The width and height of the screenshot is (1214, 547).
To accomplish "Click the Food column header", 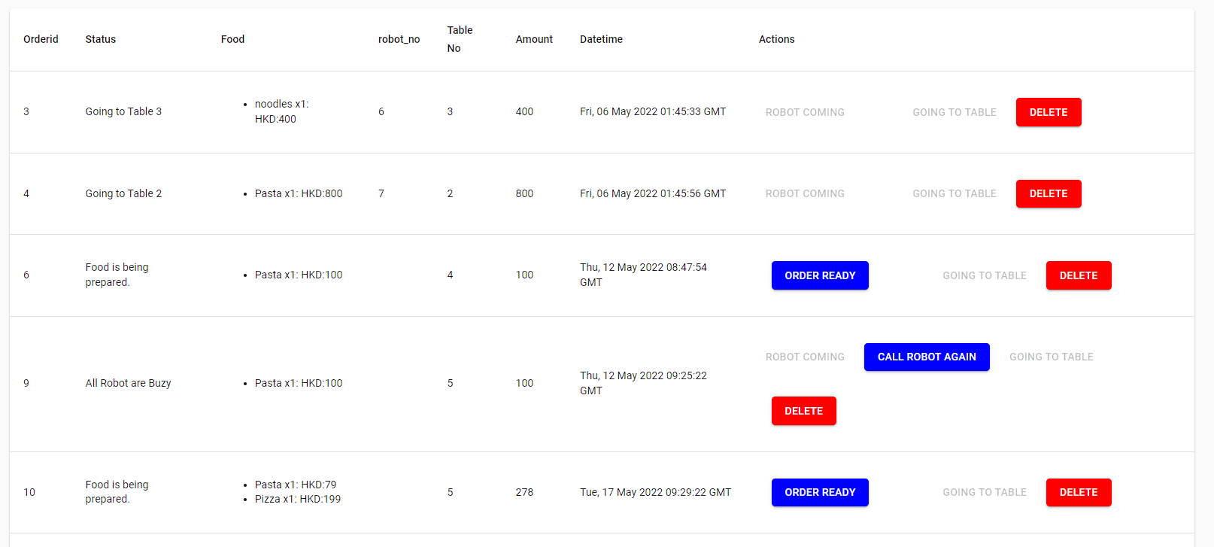I will (x=232, y=39).
